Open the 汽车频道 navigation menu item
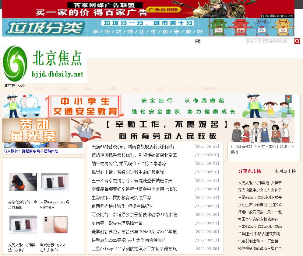Viewport: 303px width, 256px height. 209,88
